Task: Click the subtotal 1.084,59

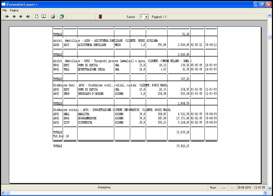Action: pyautogui.click(x=183, y=103)
